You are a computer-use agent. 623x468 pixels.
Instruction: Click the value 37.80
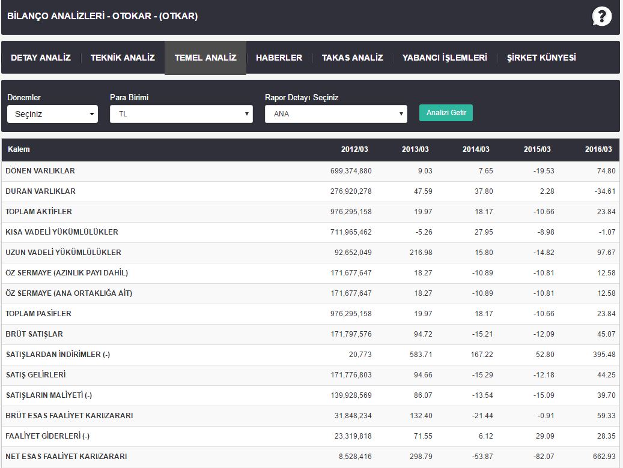[484, 191]
